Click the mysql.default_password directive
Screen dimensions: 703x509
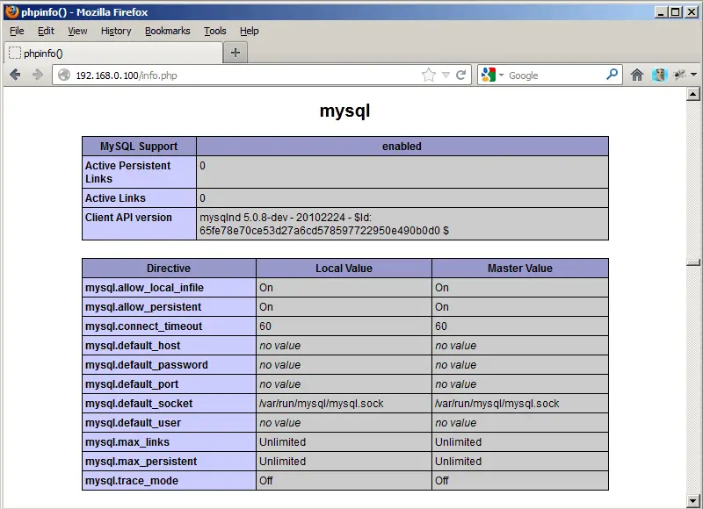tap(147, 365)
